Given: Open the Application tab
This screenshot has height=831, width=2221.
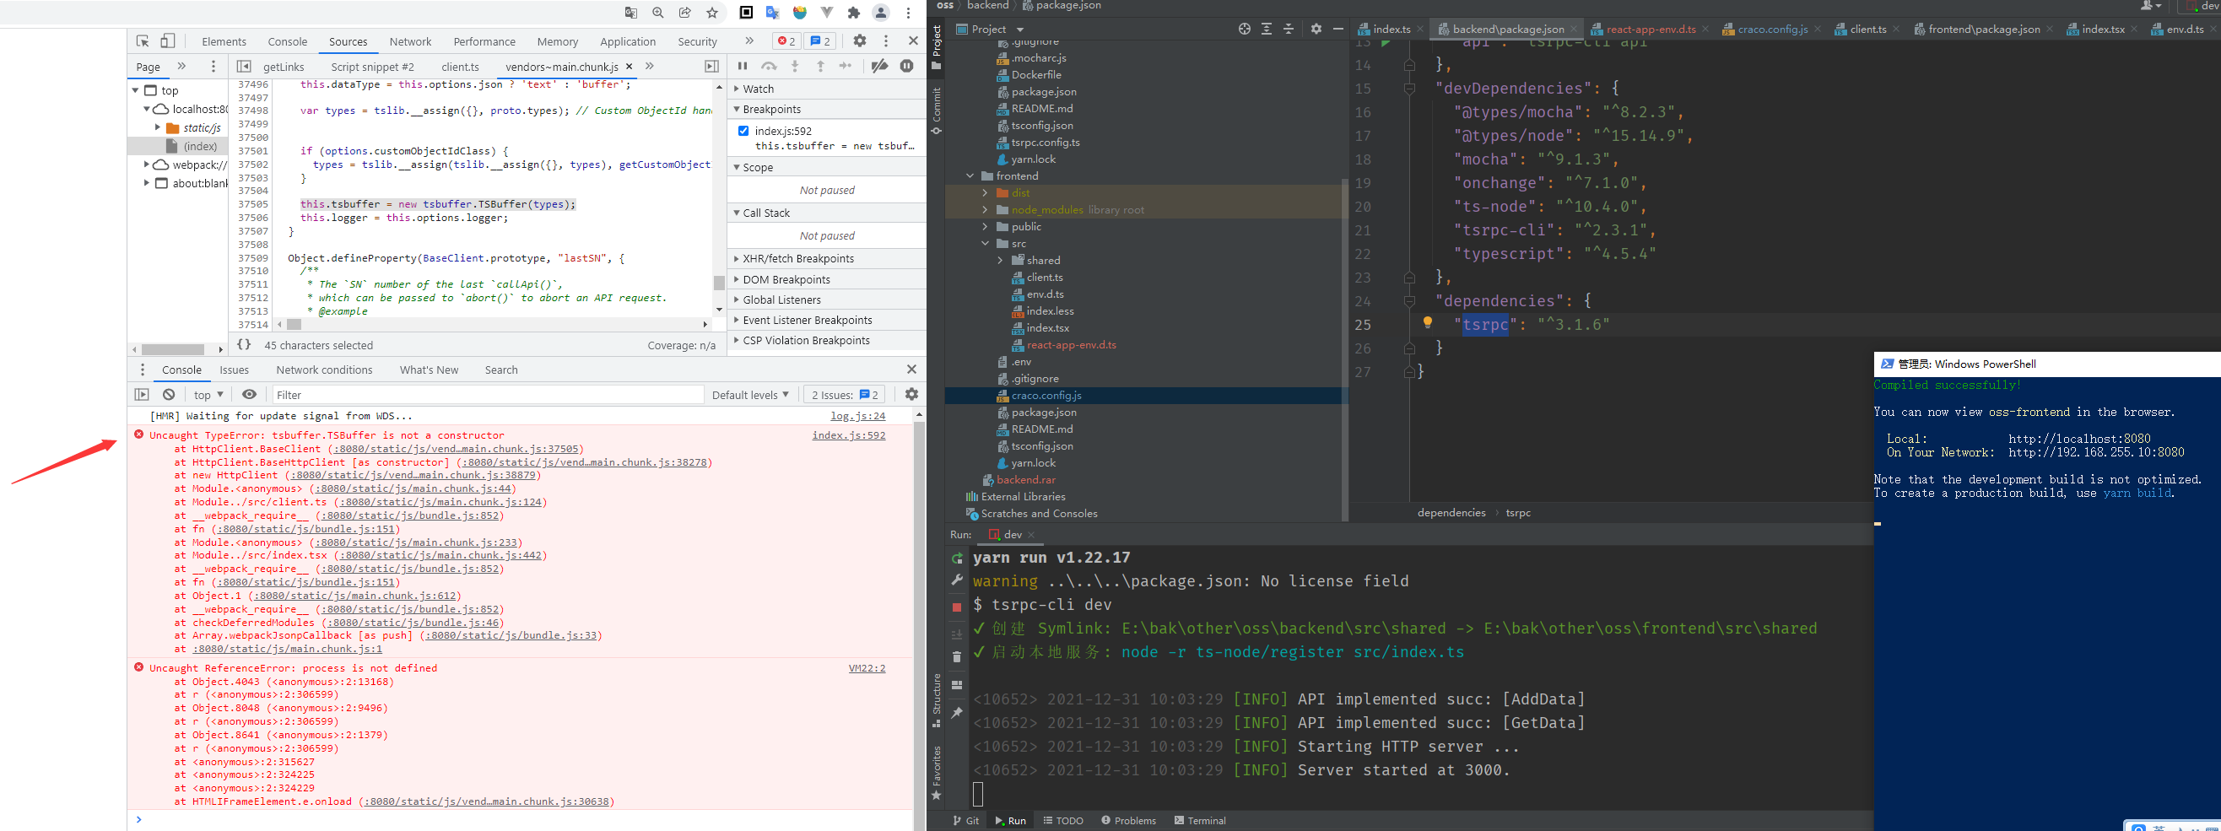Looking at the screenshot, I should click(628, 41).
